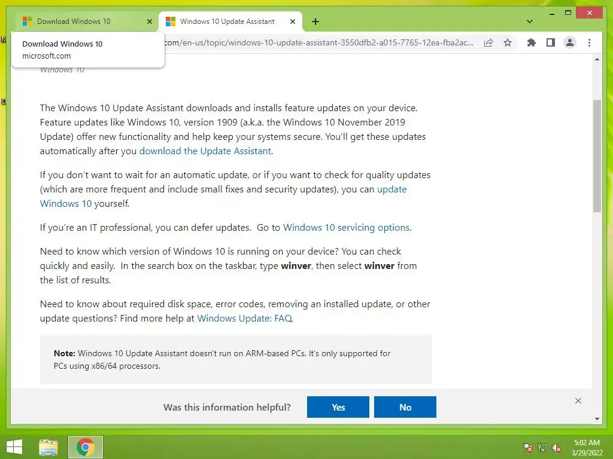
Task: Open File Explorer from the taskbar
Action: (48, 447)
